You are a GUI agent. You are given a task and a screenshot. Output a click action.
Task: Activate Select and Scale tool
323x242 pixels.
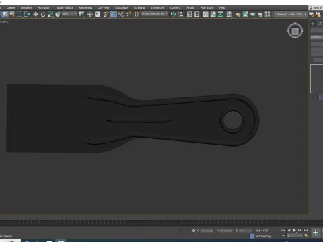50,15
